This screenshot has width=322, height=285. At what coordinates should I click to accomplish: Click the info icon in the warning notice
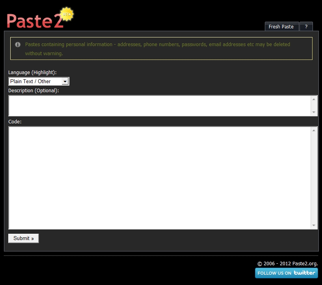tap(17, 45)
